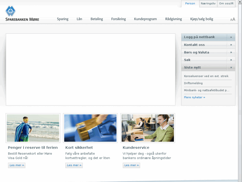This screenshot has width=242, height=182.
Task: Open the Børs og Valuta heading
Action: tap(196, 52)
